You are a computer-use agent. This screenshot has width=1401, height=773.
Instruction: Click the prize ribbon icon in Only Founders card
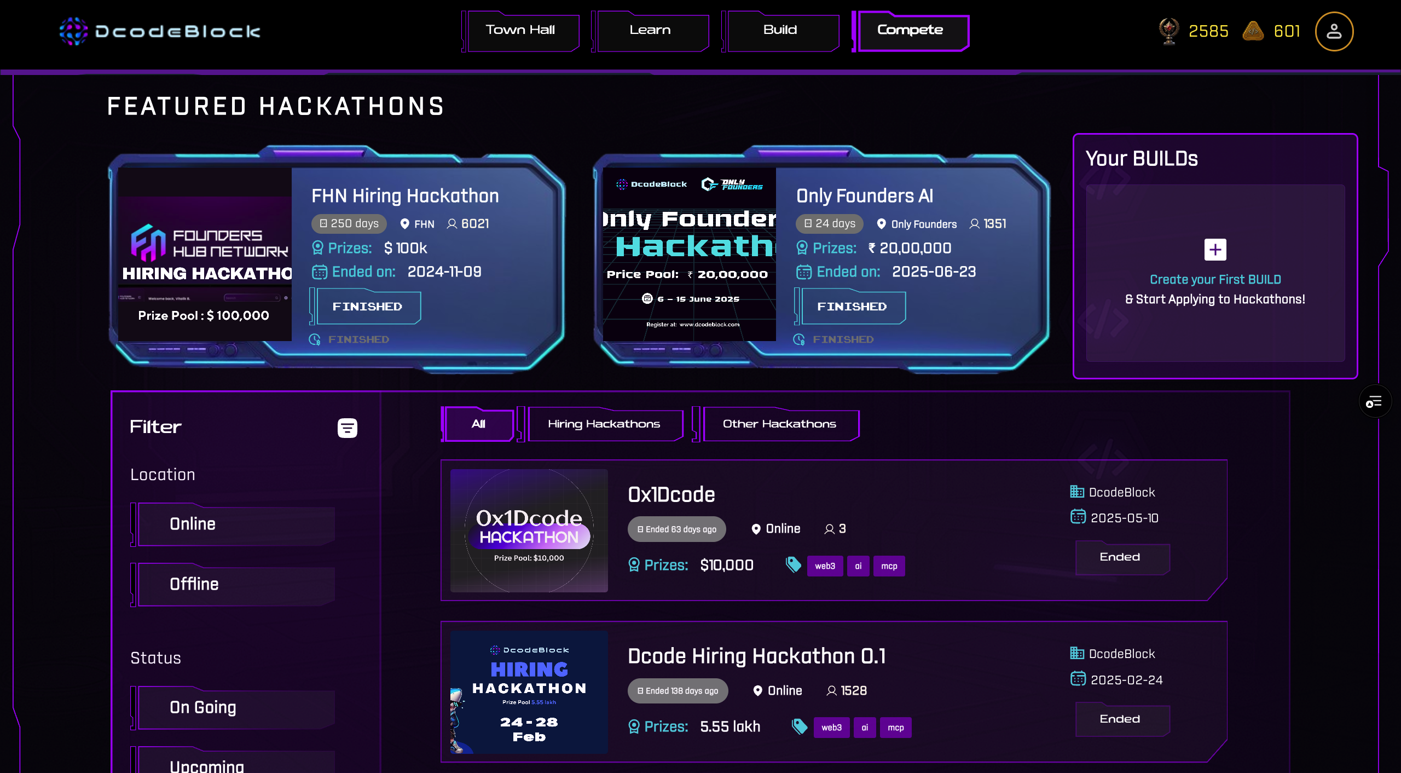(x=802, y=248)
